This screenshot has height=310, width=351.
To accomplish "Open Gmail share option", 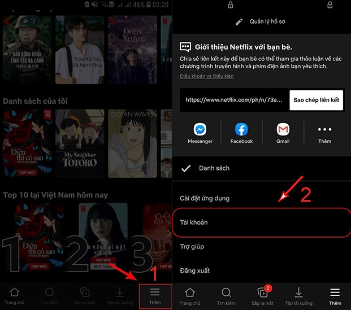I will coord(283,129).
